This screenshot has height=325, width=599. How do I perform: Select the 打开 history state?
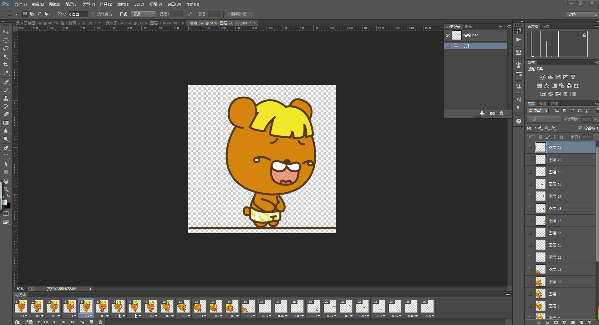(x=475, y=46)
